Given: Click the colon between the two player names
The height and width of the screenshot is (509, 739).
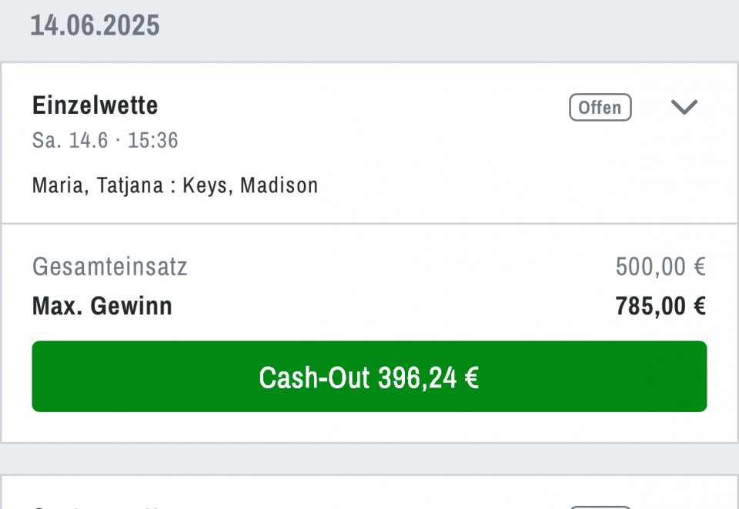Looking at the screenshot, I should coord(173,186).
